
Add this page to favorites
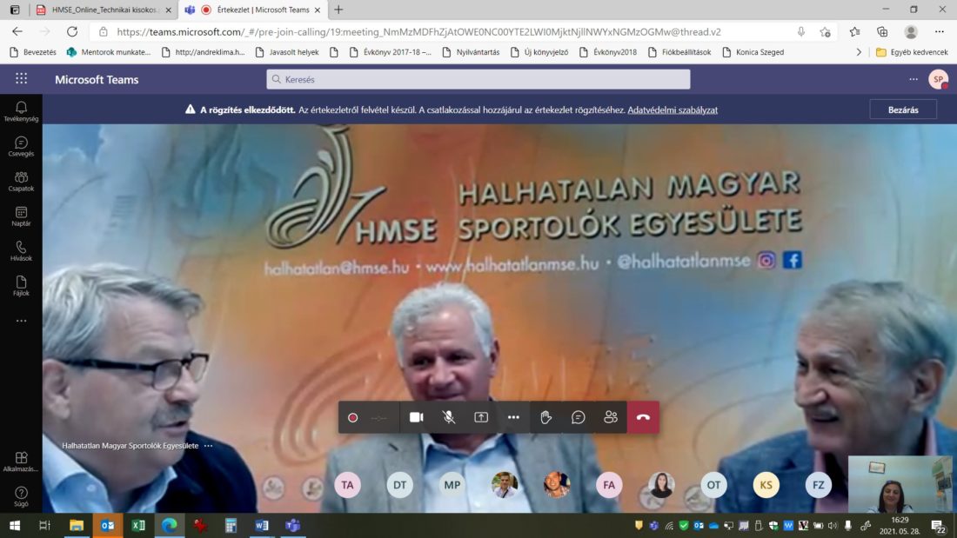[825, 31]
